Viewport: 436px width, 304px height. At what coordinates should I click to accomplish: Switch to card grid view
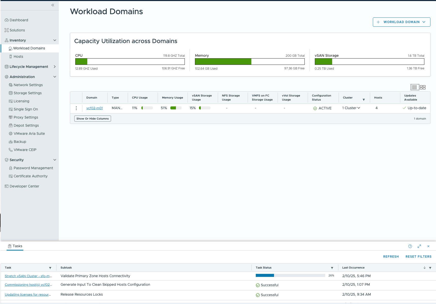coord(423,87)
